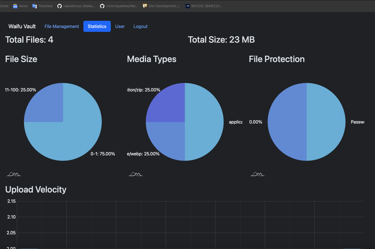The height and width of the screenshot is (249, 375).
Task: Click the File Size heading
Action: point(21,59)
